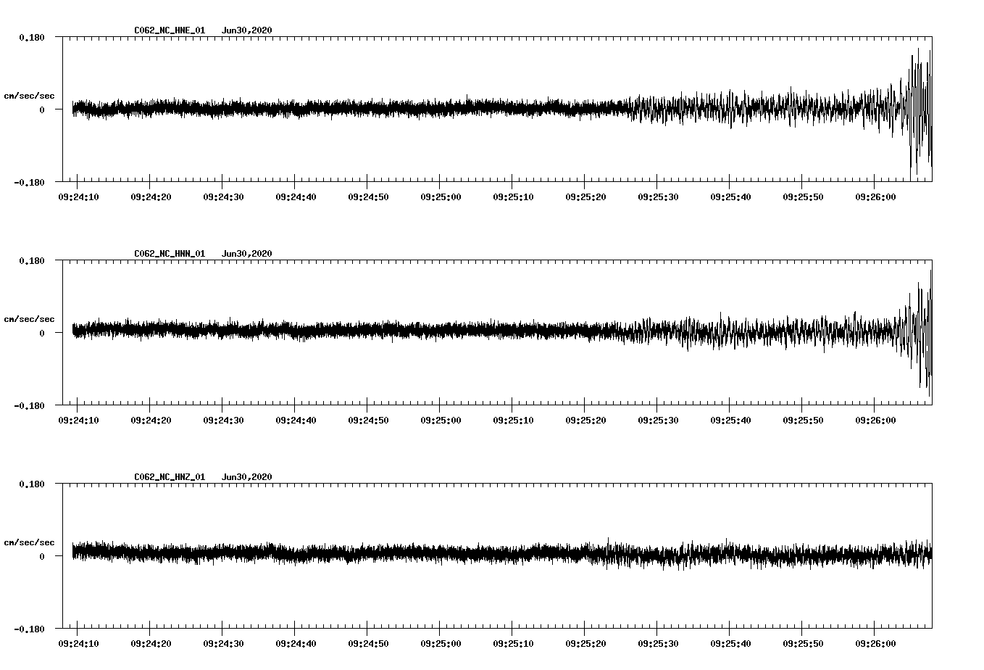Screen dimensions: 984x670
Task: Click the 0.180 upper limit on HNN axis
Action: pyautogui.click(x=31, y=261)
